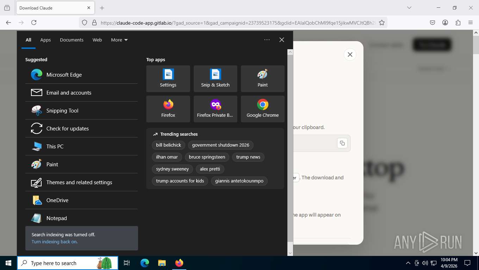Open Email and accounts suggestion
The width and height of the screenshot is (479, 270).
(x=81, y=92)
